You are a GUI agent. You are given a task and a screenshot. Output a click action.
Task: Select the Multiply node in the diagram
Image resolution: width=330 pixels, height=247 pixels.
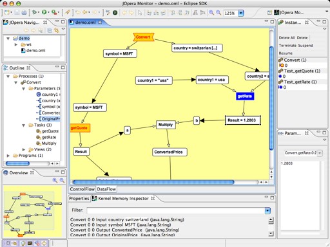166,125
